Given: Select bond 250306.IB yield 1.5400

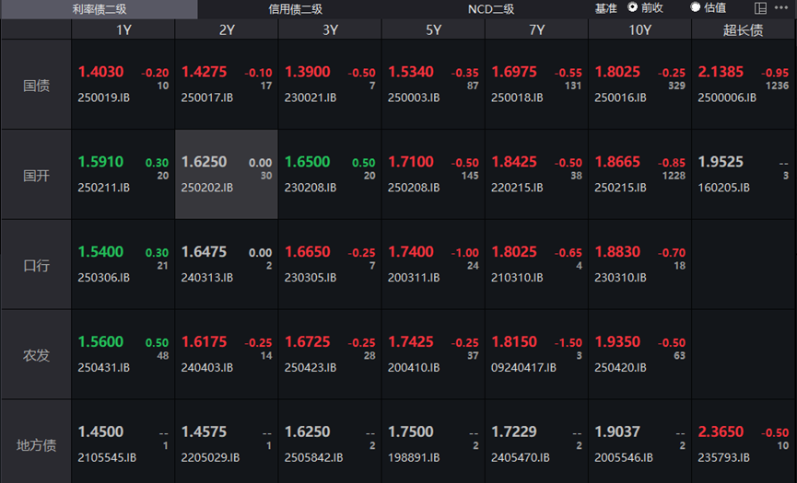Looking at the screenshot, I should (x=123, y=265).
